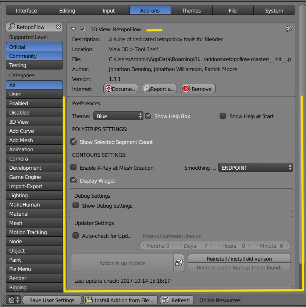Viewport: 306px width, 307px height.
Task: Click the refresh icon beside Addon is up to date
Action: point(179,263)
